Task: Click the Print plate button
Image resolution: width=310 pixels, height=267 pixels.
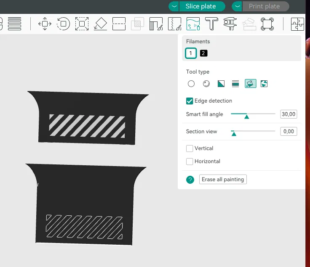Action: (265, 6)
